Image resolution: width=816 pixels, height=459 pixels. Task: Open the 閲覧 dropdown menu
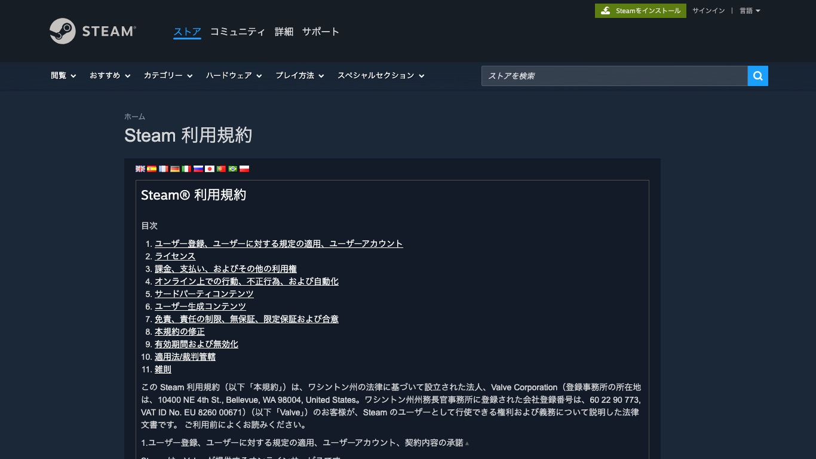pos(63,76)
